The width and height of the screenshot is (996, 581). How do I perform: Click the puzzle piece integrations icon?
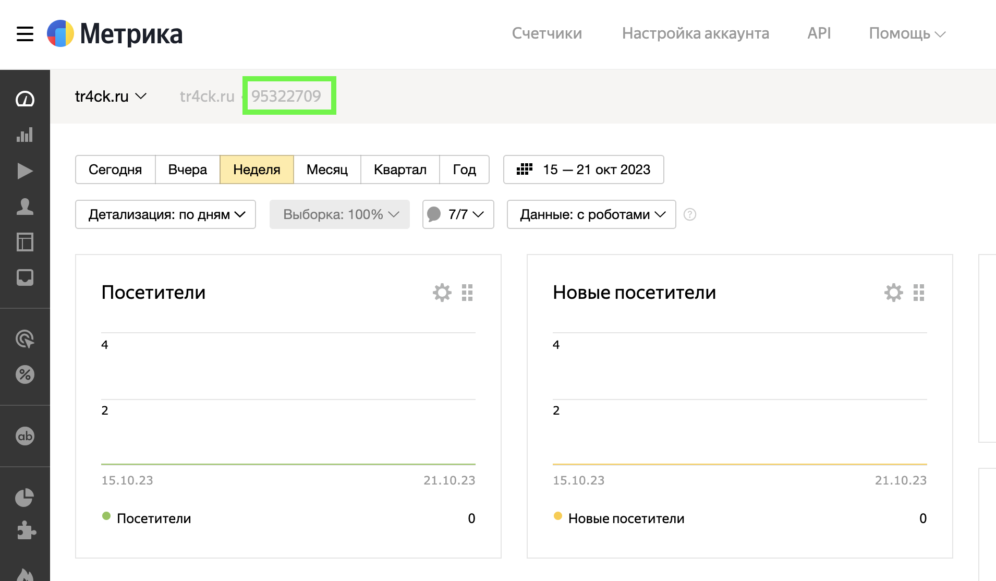pyautogui.click(x=26, y=531)
